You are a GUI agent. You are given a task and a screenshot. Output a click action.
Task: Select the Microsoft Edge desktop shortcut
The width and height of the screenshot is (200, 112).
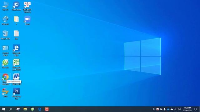pos(16,50)
